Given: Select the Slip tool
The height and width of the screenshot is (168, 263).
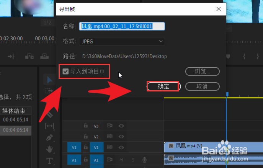Looking at the screenshot, I should coord(49,126).
